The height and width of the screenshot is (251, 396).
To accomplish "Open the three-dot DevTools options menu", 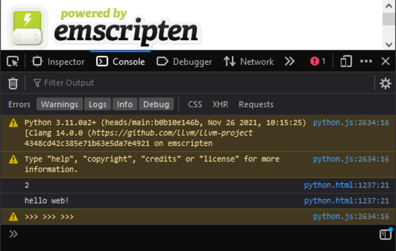I will click(x=366, y=62).
